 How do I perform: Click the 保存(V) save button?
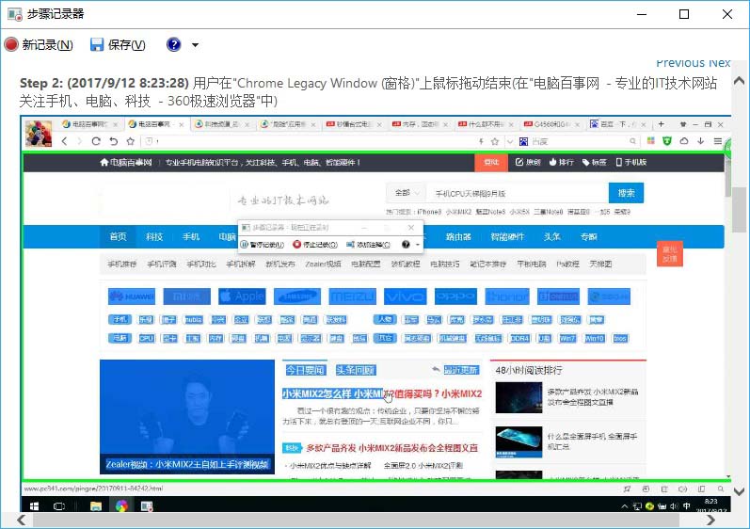(118, 44)
